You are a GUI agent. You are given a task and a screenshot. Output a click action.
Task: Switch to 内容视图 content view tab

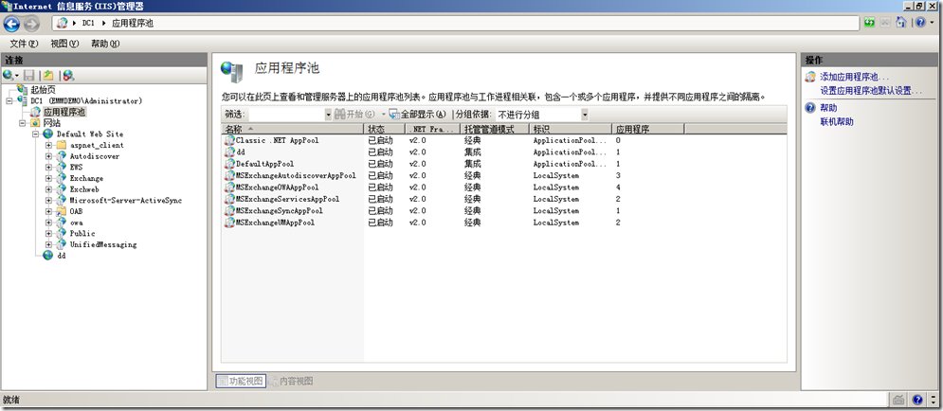(290, 381)
